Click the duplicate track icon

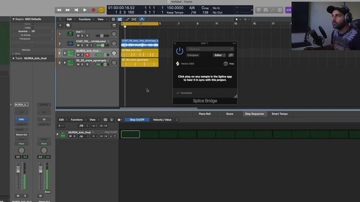[x=68, y=25]
